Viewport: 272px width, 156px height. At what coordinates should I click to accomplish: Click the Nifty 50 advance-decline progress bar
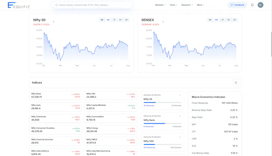pos(163,102)
